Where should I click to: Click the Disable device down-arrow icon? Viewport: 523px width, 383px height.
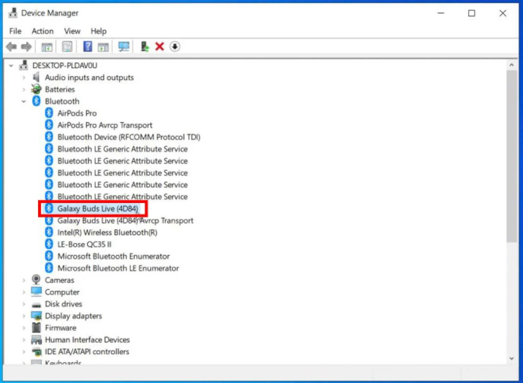pos(174,46)
